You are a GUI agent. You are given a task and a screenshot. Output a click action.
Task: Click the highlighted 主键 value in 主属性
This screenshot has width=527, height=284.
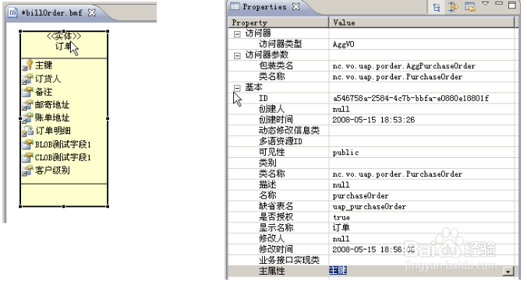pyautogui.click(x=338, y=271)
